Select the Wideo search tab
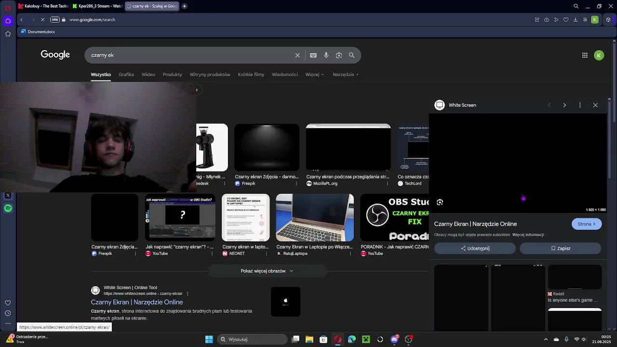 pyautogui.click(x=148, y=75)
